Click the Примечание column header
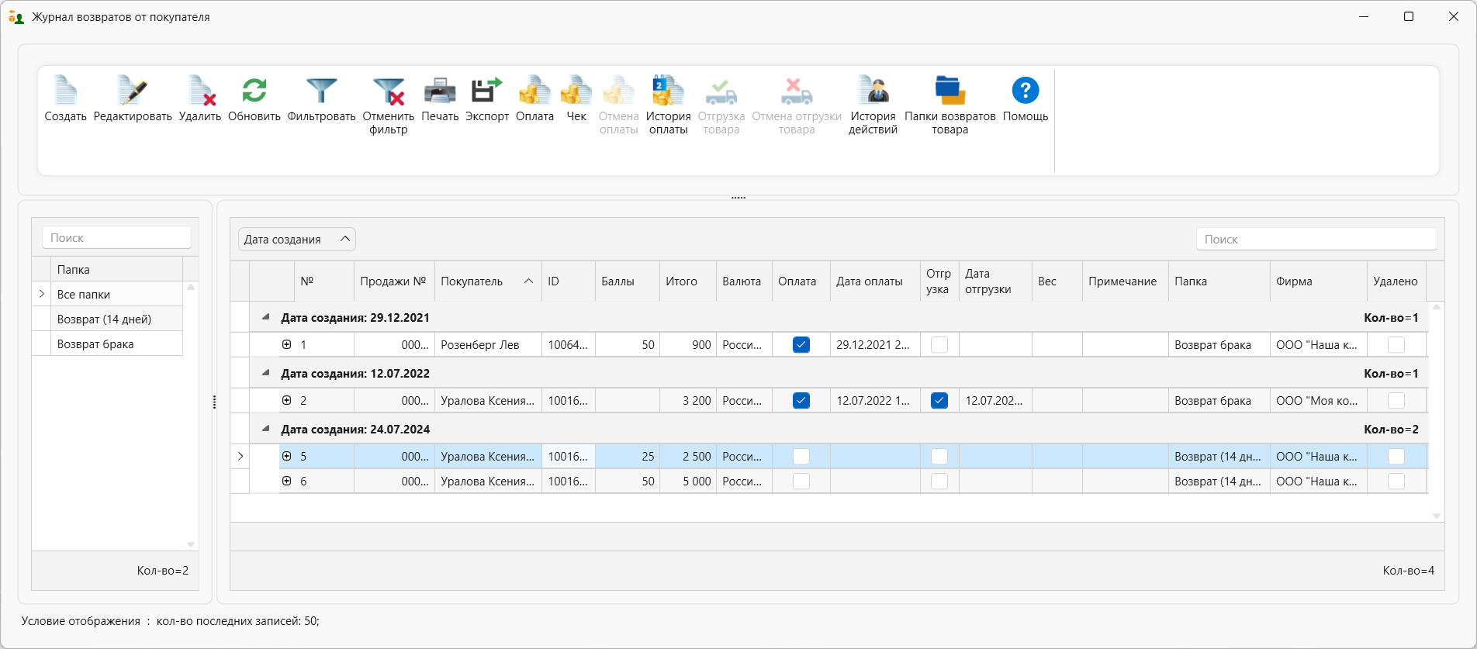 [x=1125, y=281]
